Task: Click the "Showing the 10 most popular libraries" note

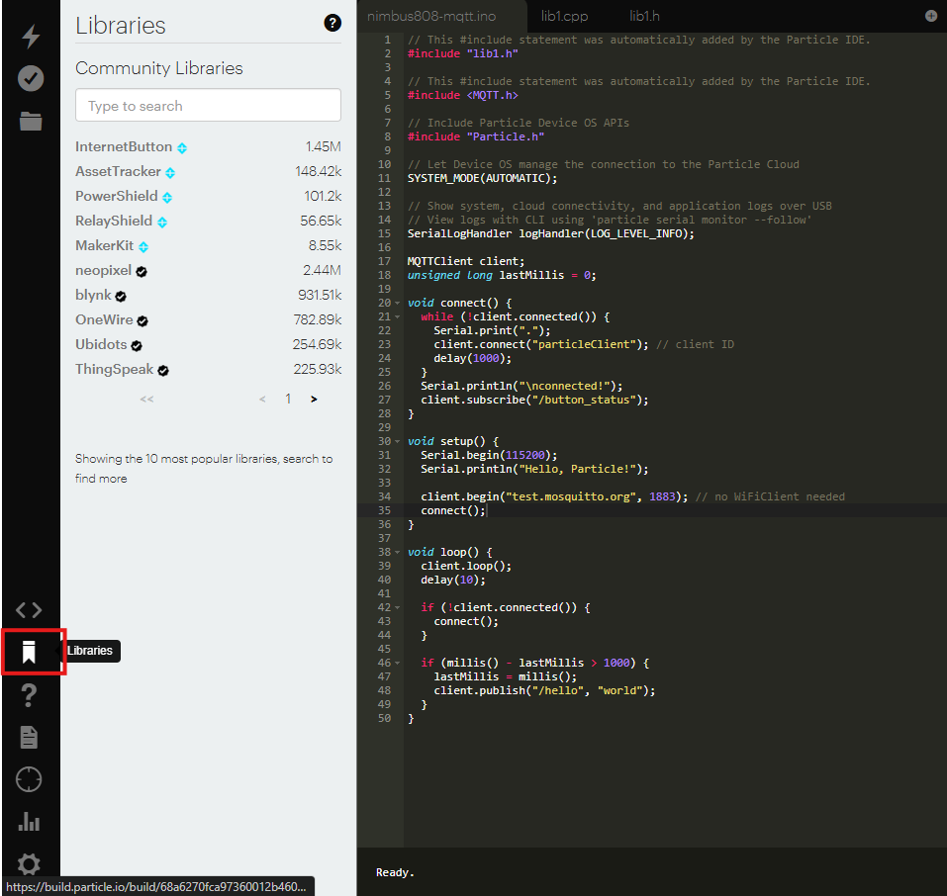Action: coord(204,469)
